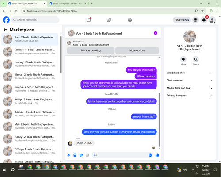Click Mark as pending button
This screenshot has height=177, width=221.
coord(91,50)
